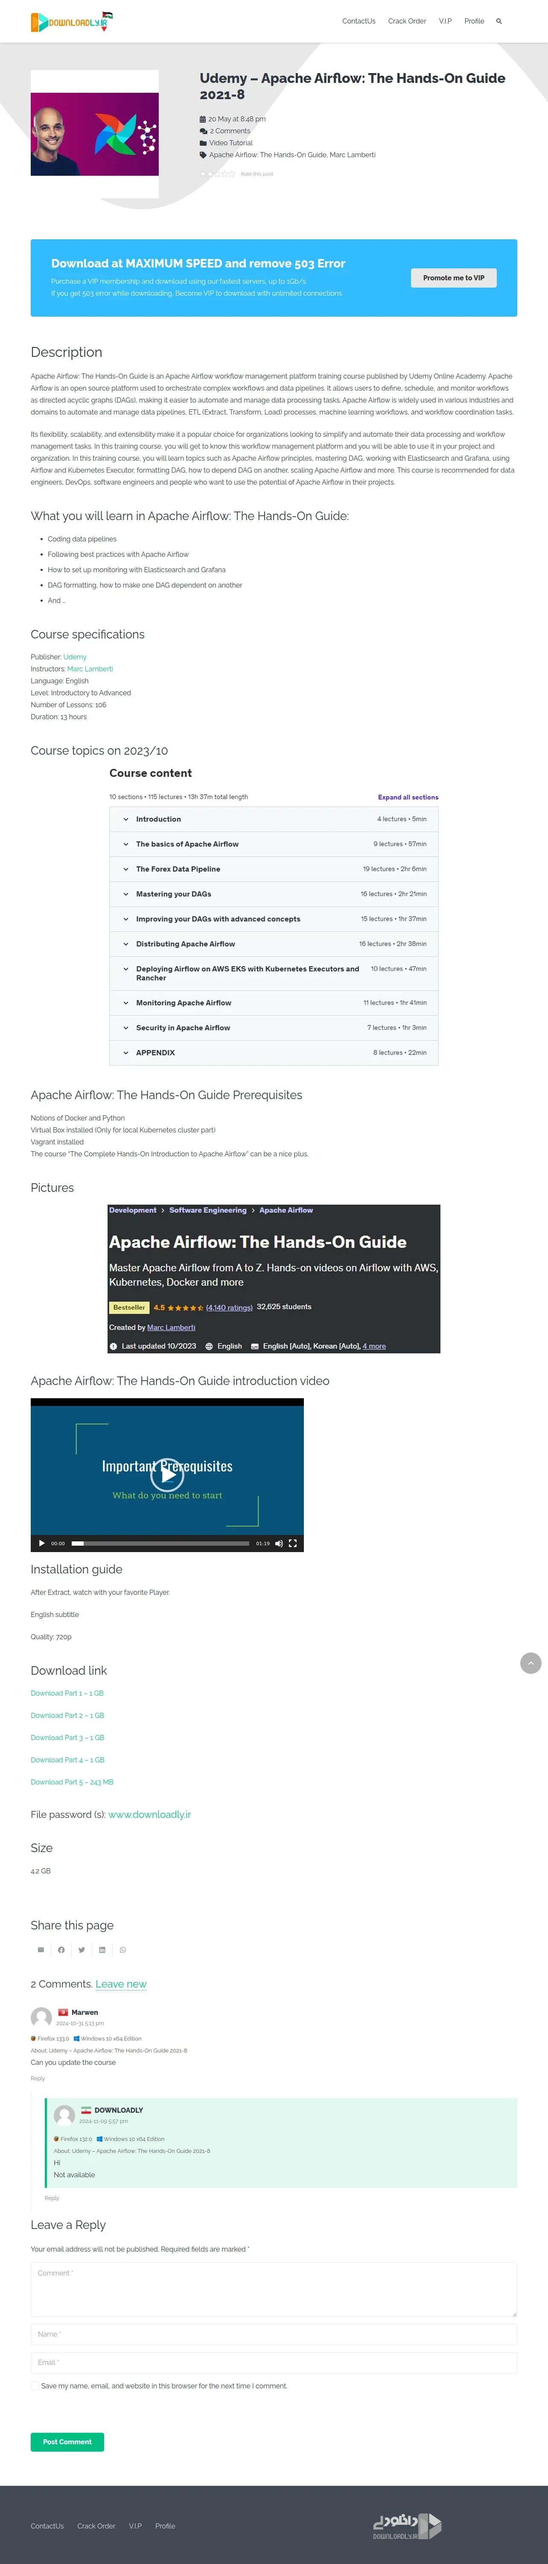Image resolution: width=548 pixels, height=2564 pixels.
Task: Focus the Name input field
Action: [274, 2334]
